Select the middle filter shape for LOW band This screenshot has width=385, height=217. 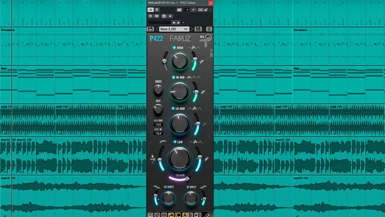click(x=196, y=142)
